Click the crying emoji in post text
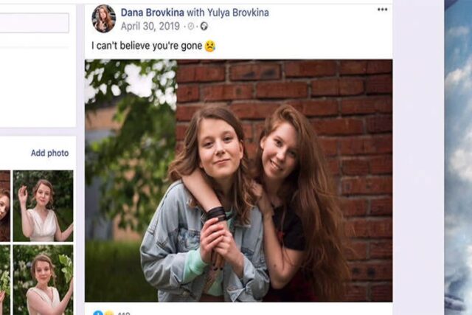This screenshot has height=315, width=472. click(x=210, y=46)
